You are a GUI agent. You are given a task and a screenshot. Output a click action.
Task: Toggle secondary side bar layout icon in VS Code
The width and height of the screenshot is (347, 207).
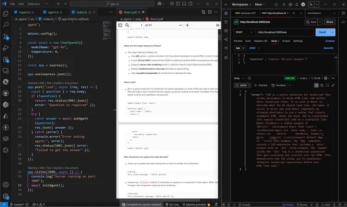(190, 4)
